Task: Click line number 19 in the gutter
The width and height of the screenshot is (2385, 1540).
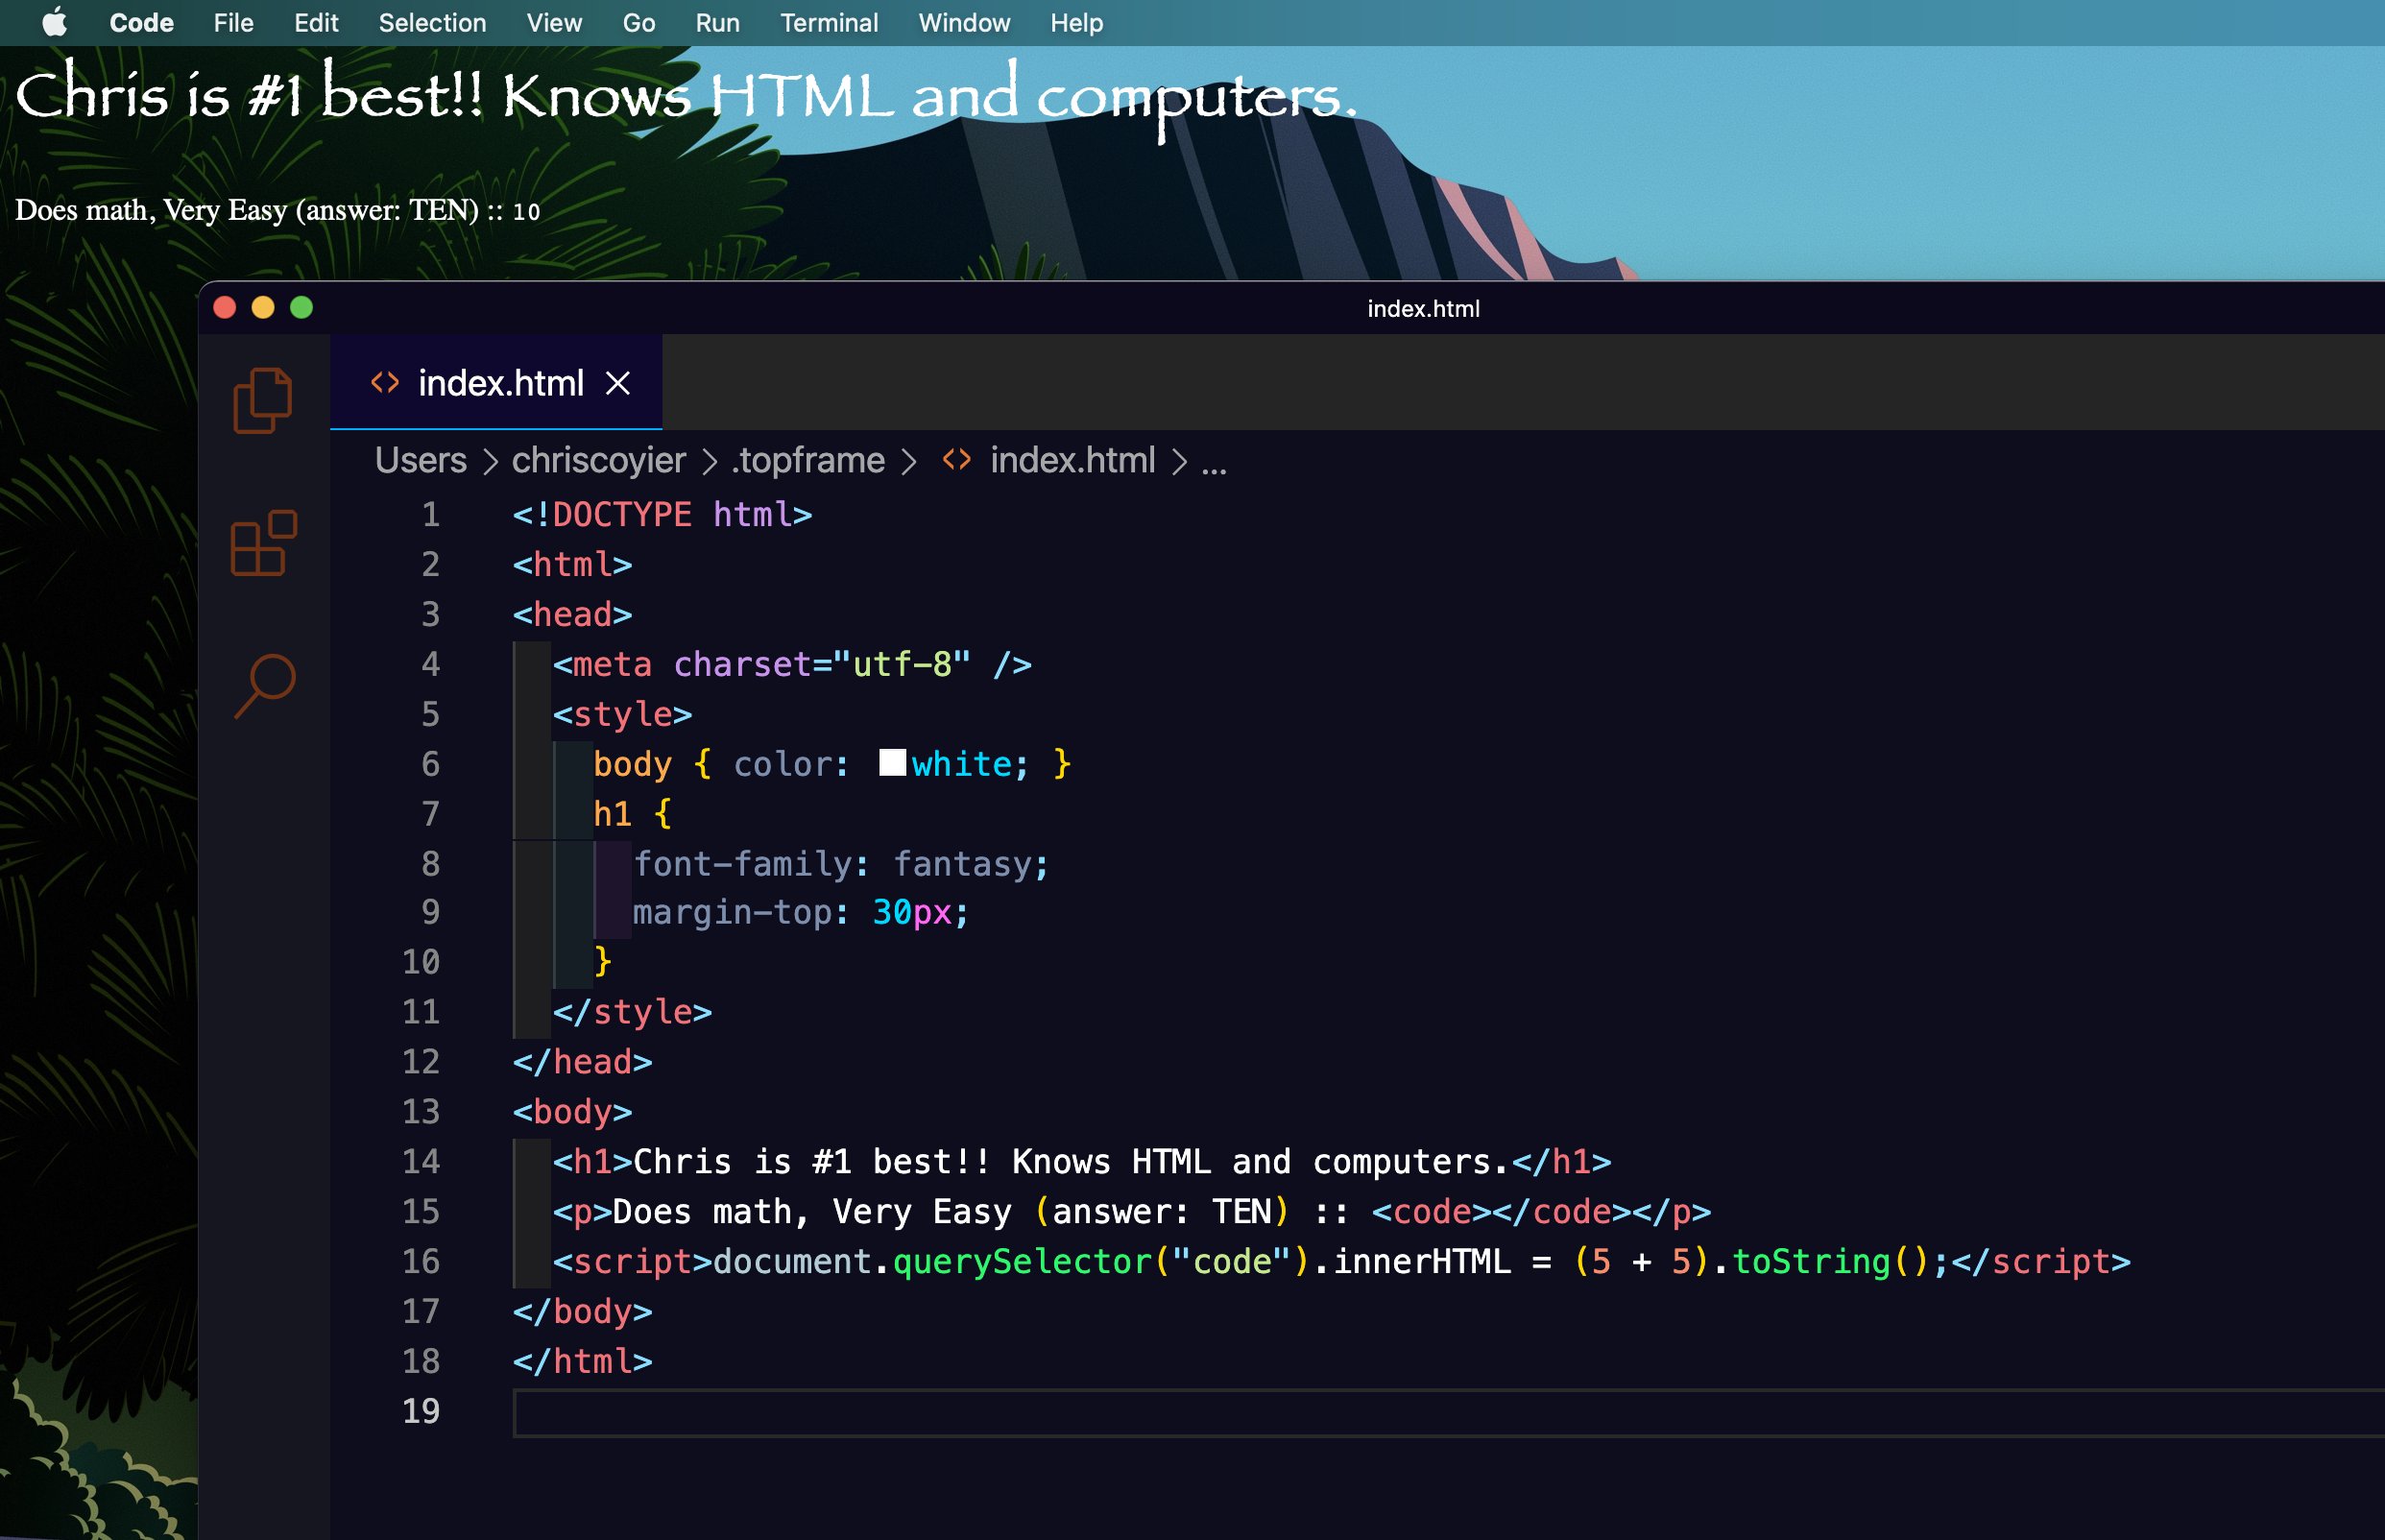Action: (421, 1411)
